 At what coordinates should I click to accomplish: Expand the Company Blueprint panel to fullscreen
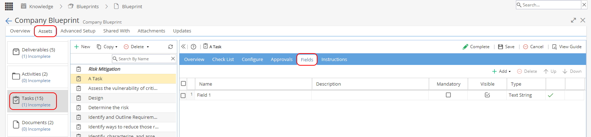pos(573,20)
